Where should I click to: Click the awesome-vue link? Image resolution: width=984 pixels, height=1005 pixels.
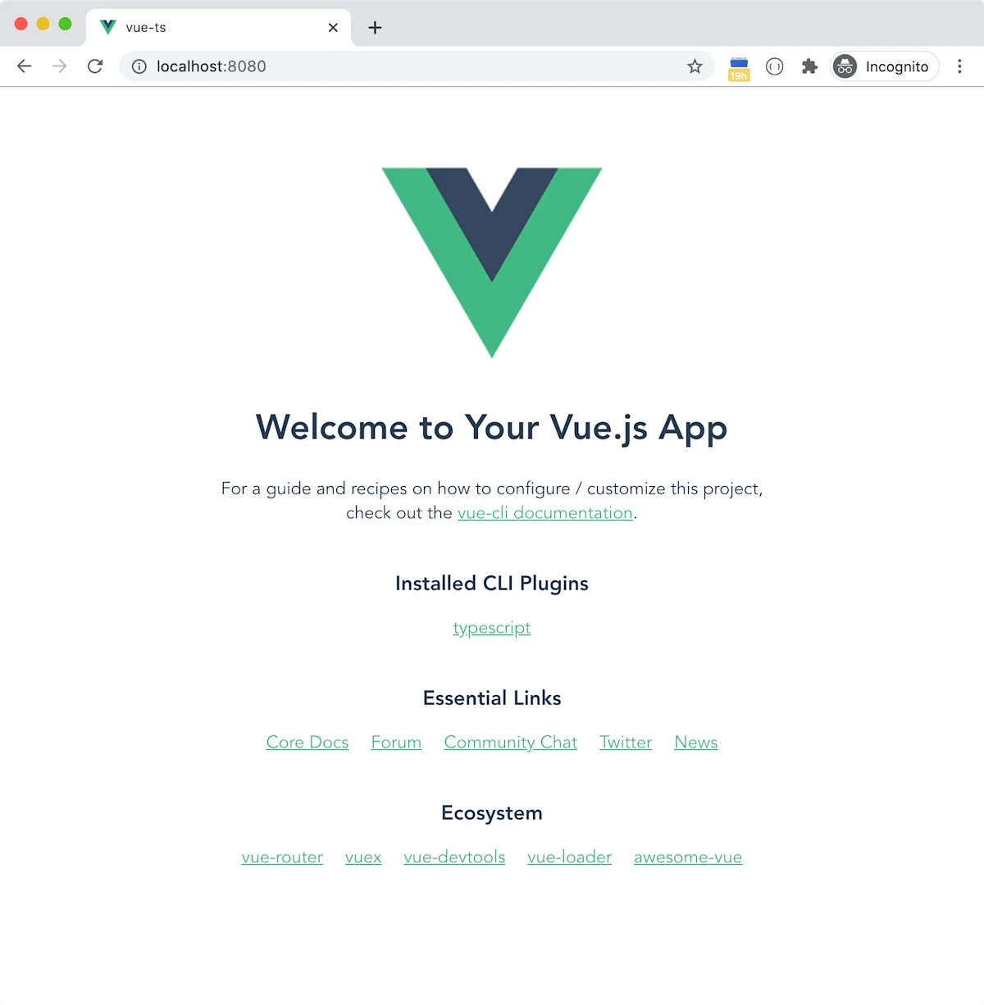point(687,857)
